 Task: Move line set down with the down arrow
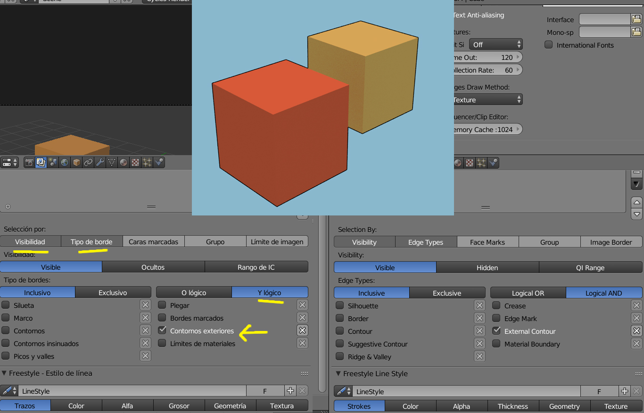pos(636,214)
